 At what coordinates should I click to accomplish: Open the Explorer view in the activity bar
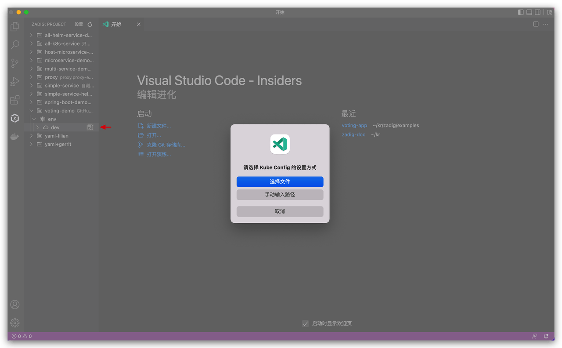point(14,27)
